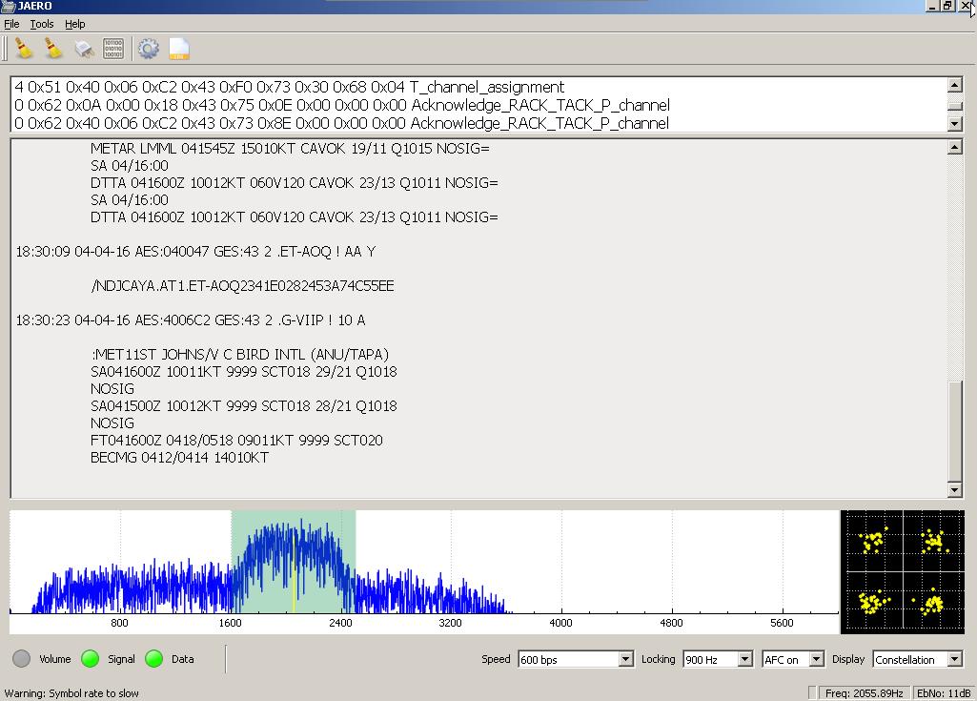Click the JAERO window title bar icon
Image resolution: width=977 pixels, height=701 pixels.
tap(9, 5)
